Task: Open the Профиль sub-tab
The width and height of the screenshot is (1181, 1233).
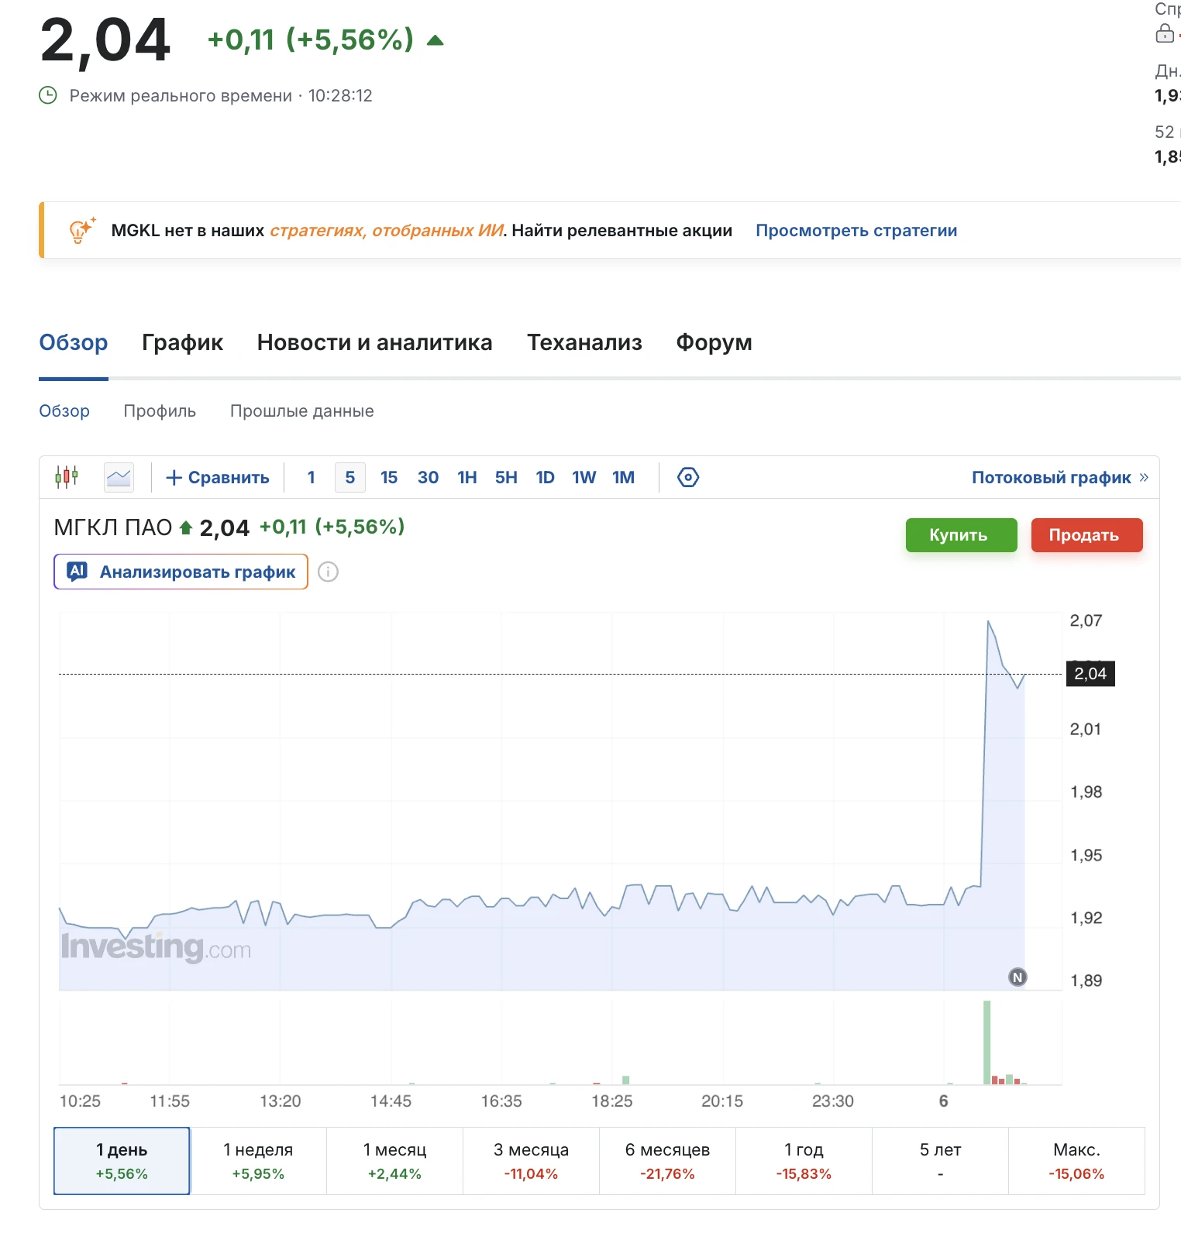Action: pyautogui.click(x=160, y=411)
